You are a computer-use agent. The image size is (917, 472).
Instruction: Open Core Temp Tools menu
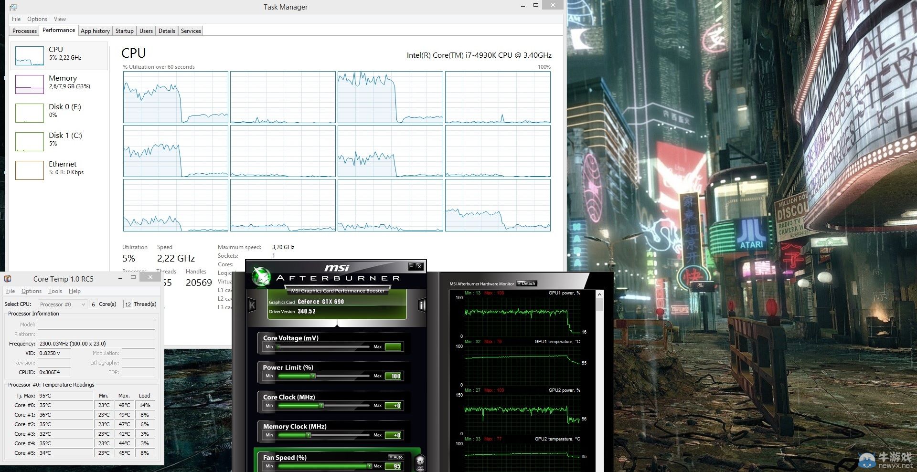[x=55, y=291]
